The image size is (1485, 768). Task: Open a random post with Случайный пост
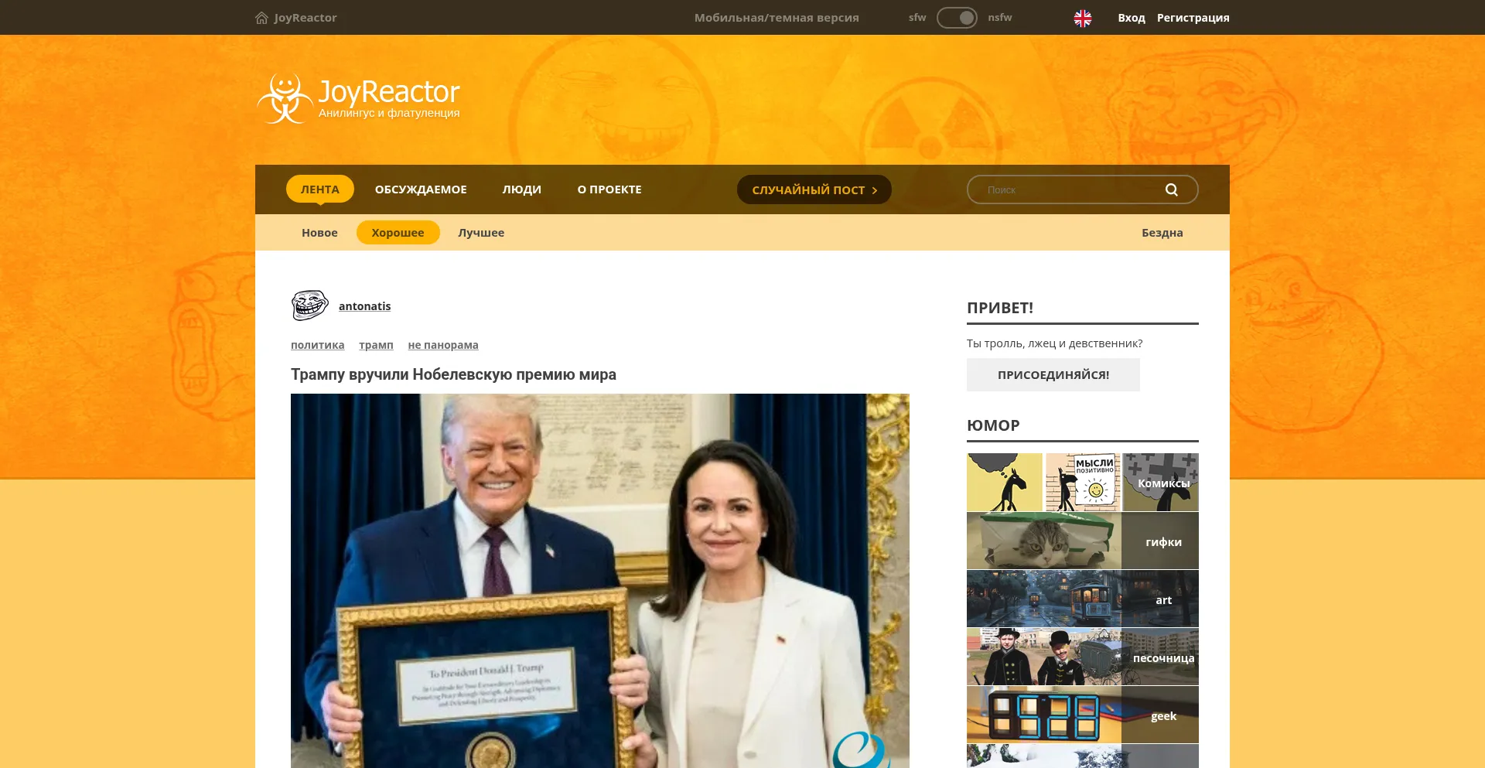point(814,189)
